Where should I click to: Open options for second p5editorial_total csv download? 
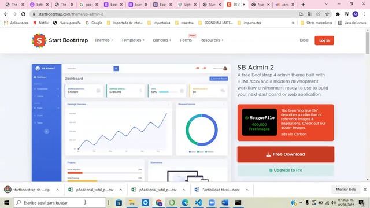184,190
